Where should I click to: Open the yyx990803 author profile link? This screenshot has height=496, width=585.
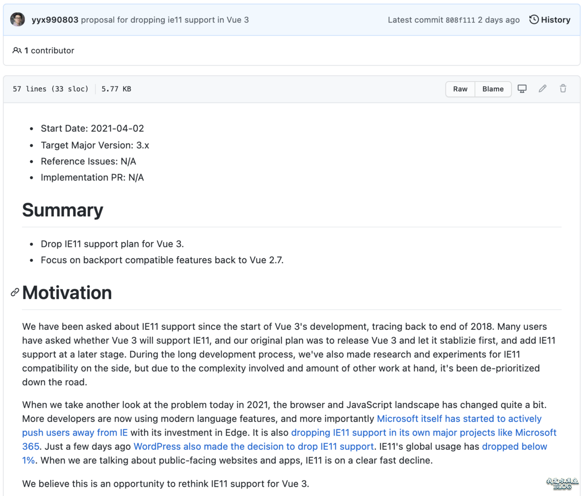55,20
